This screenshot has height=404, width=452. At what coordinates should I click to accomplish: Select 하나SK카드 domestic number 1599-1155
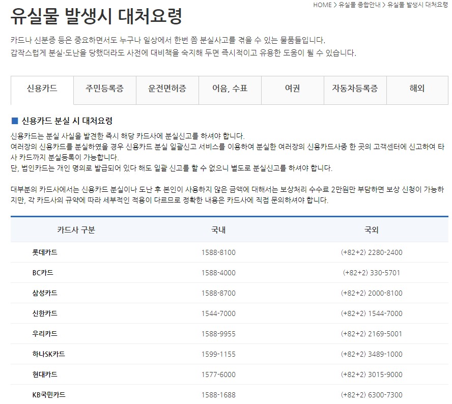(x=218, y=354)
